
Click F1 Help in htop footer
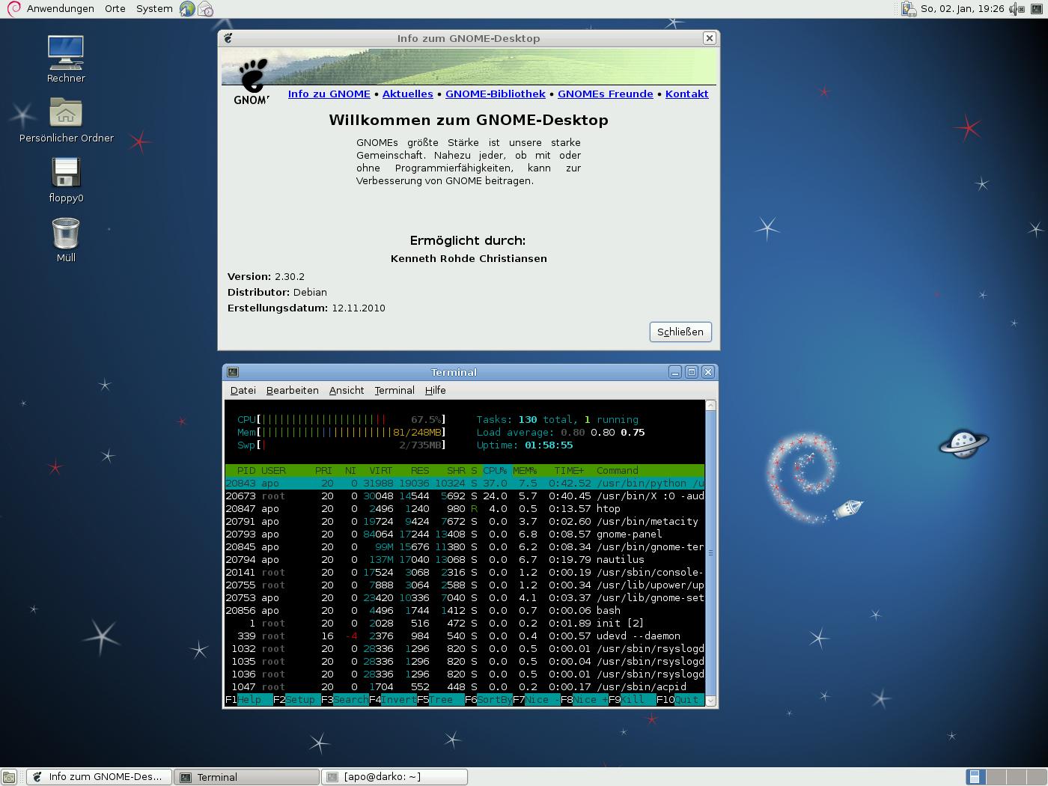pyautogui.click(x=249, y=700)
